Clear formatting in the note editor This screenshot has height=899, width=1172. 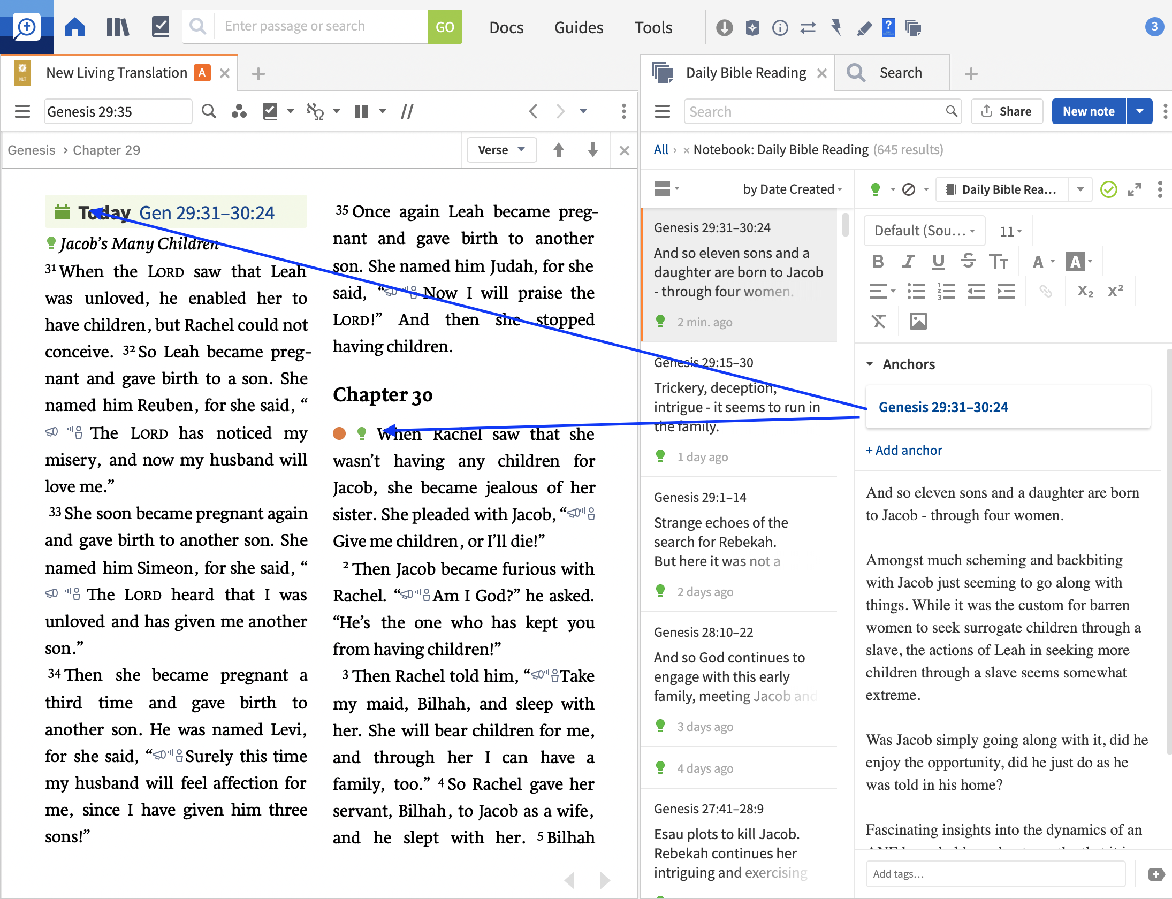(x=879, y=321)
